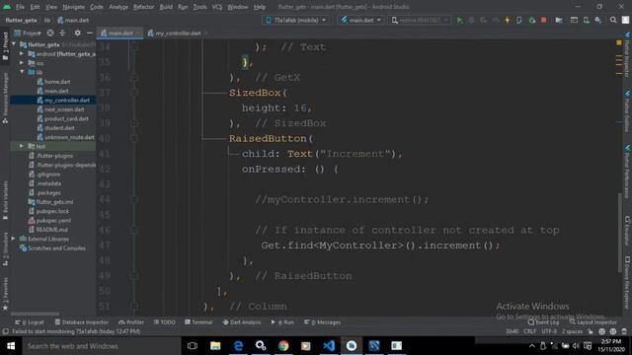Open user avatar icon at top right
Screen dimensions: 632x355
625,20
